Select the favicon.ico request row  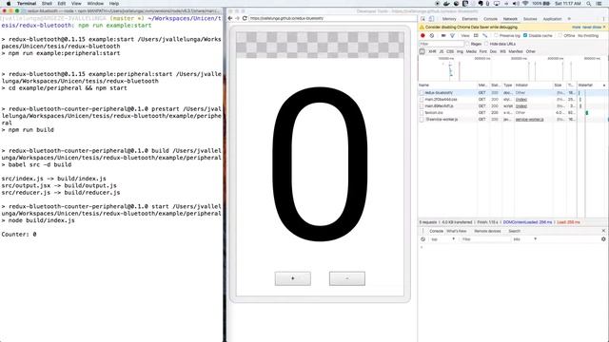point(514,112)
